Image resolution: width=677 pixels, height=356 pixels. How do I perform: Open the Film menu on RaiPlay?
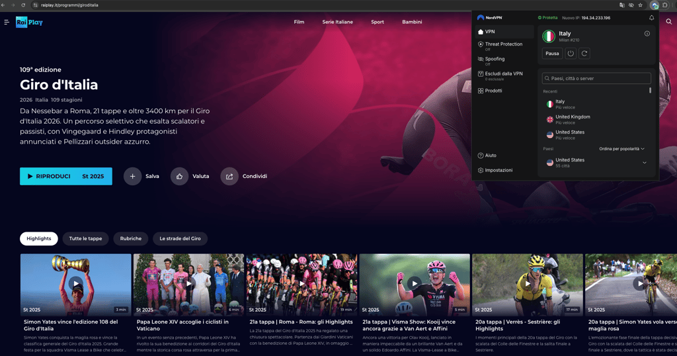(299, 22)
